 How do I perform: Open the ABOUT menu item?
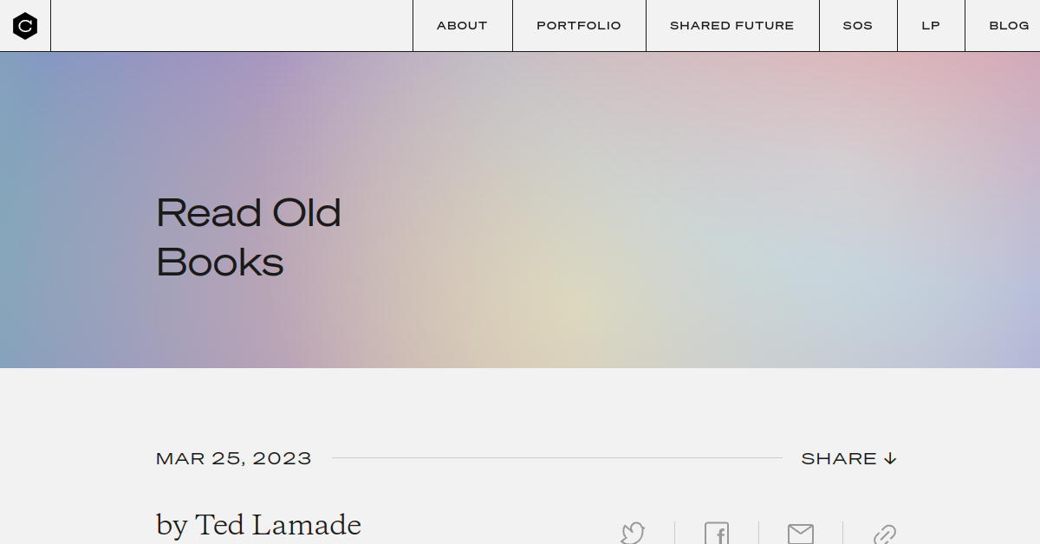coord(462,26)
